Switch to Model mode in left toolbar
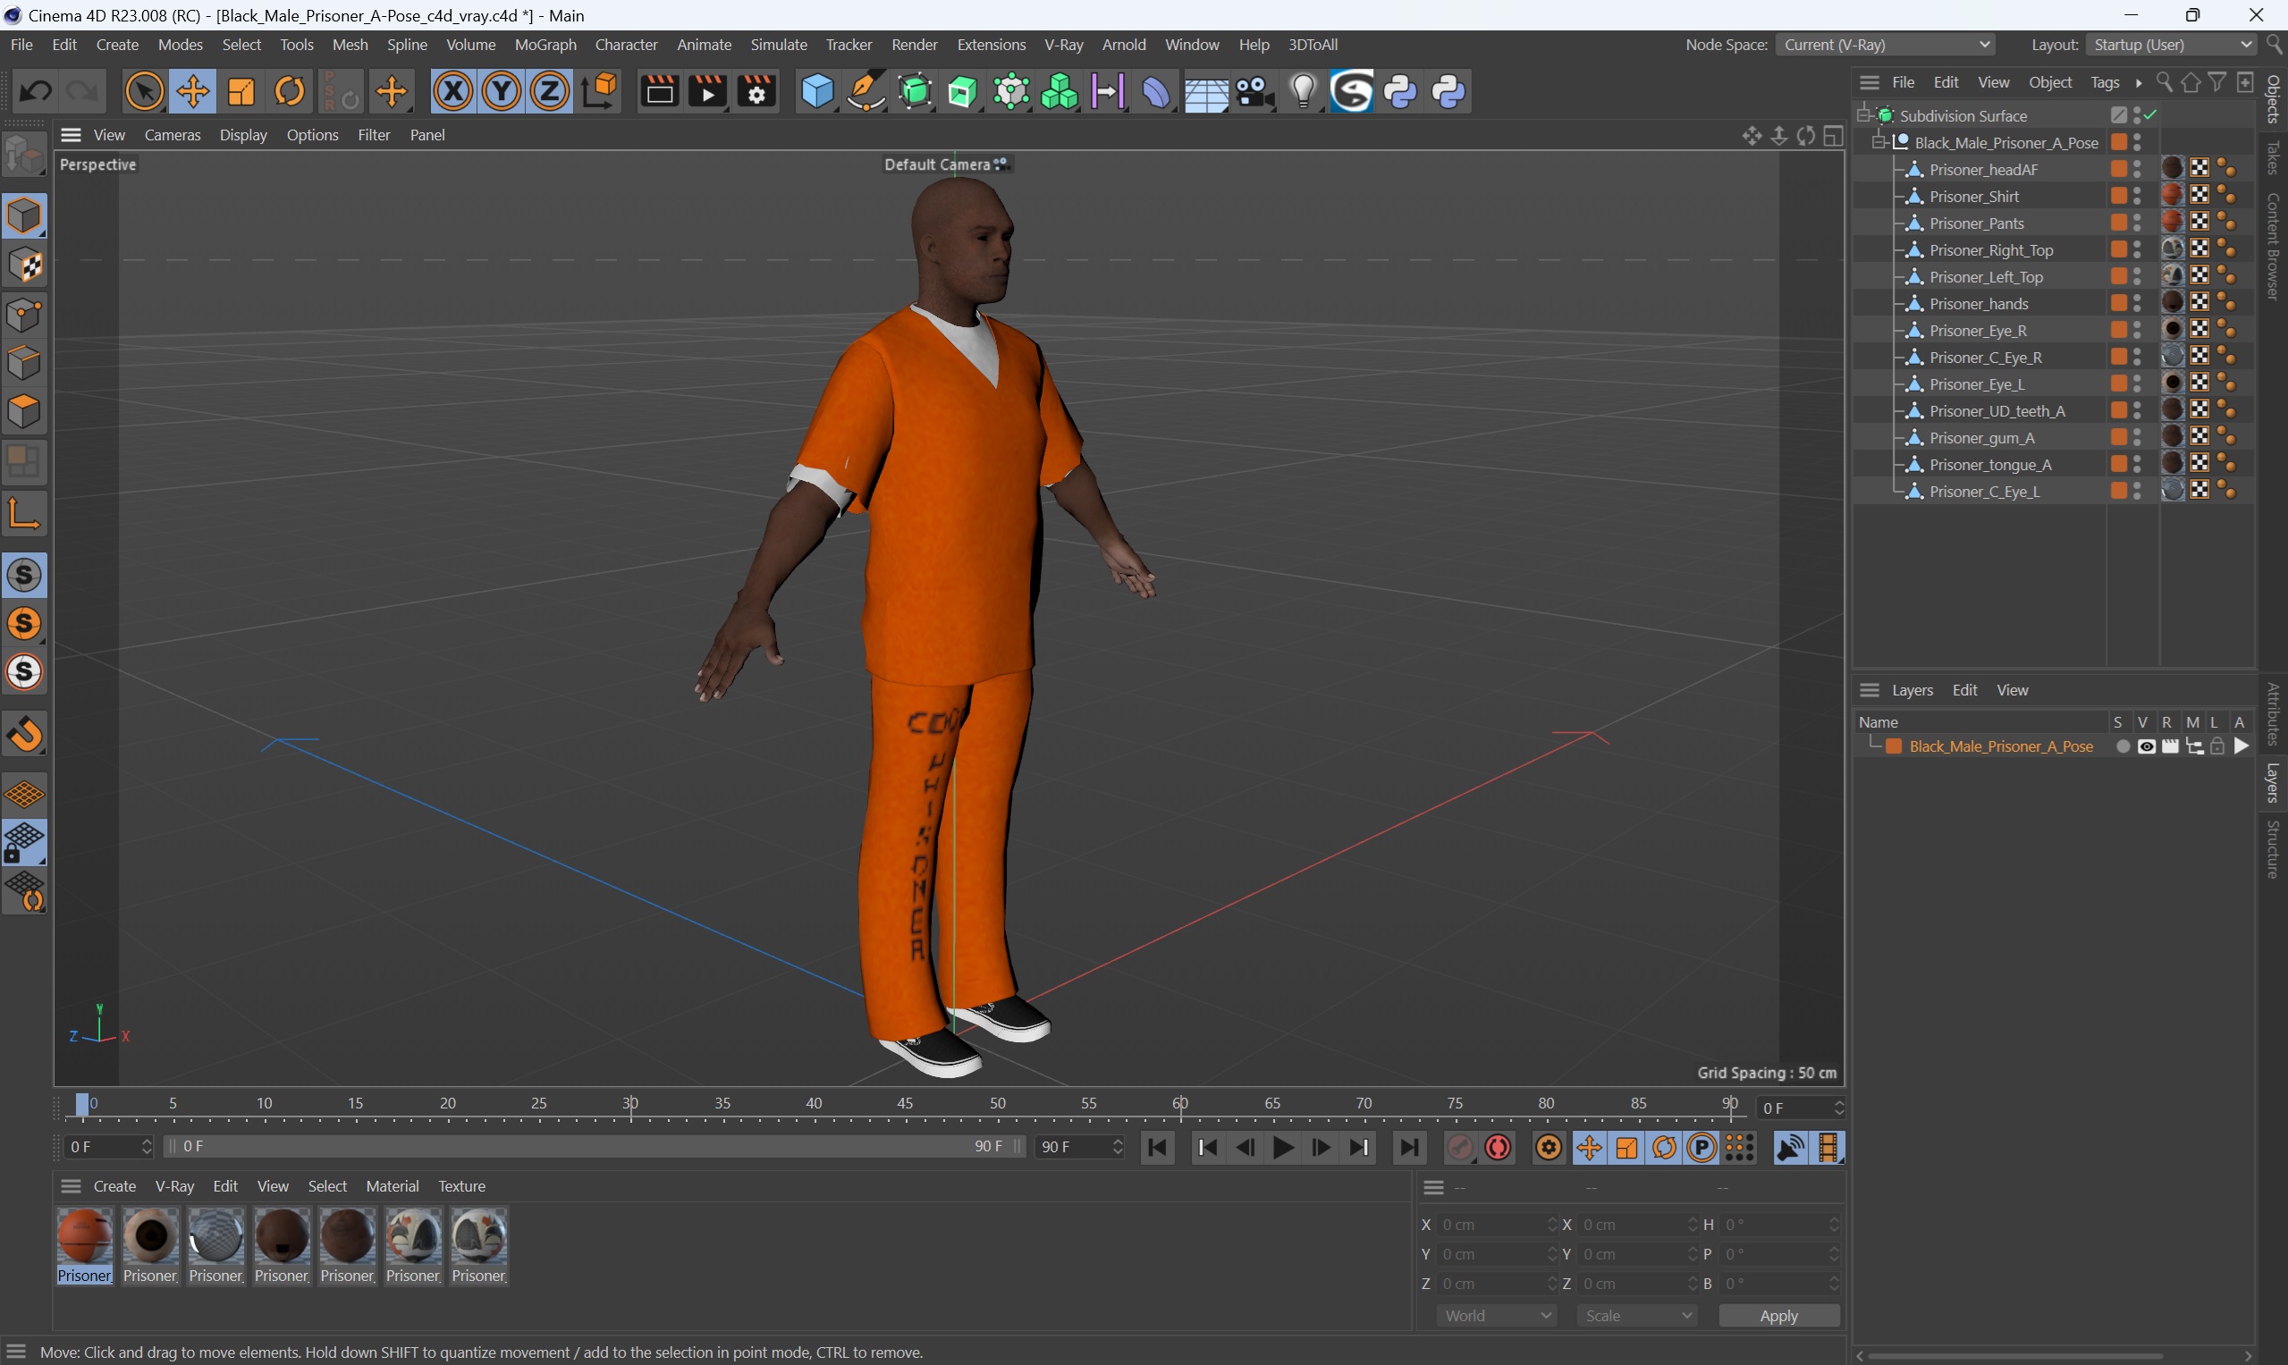Screen dimensions: 2288x1365 24,216
